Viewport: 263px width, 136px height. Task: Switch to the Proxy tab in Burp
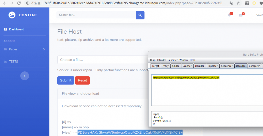coord(165,66)
